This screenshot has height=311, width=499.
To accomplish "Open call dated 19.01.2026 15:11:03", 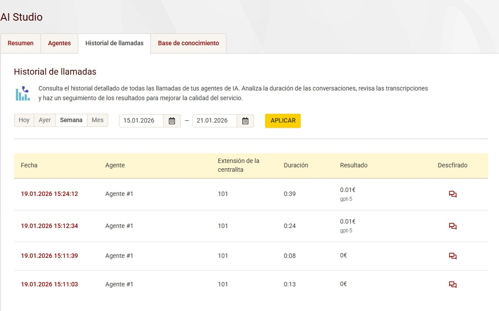I will point(49,285).
